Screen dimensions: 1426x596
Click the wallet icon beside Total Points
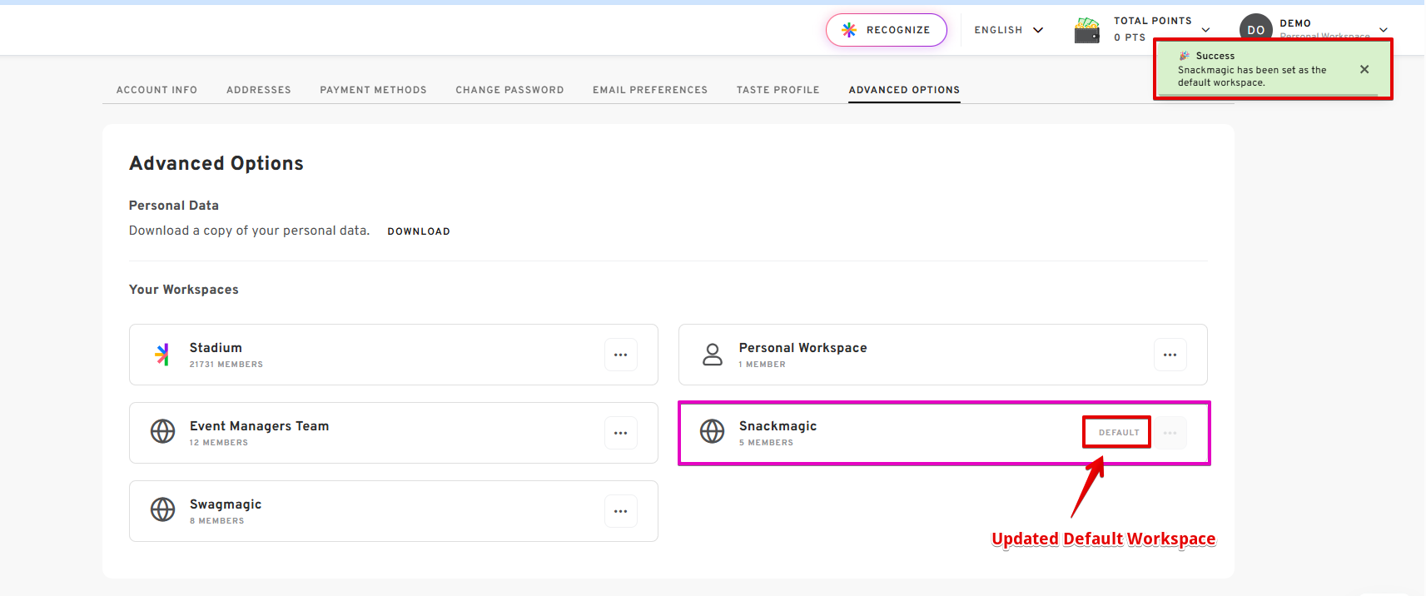(1086, 30)
